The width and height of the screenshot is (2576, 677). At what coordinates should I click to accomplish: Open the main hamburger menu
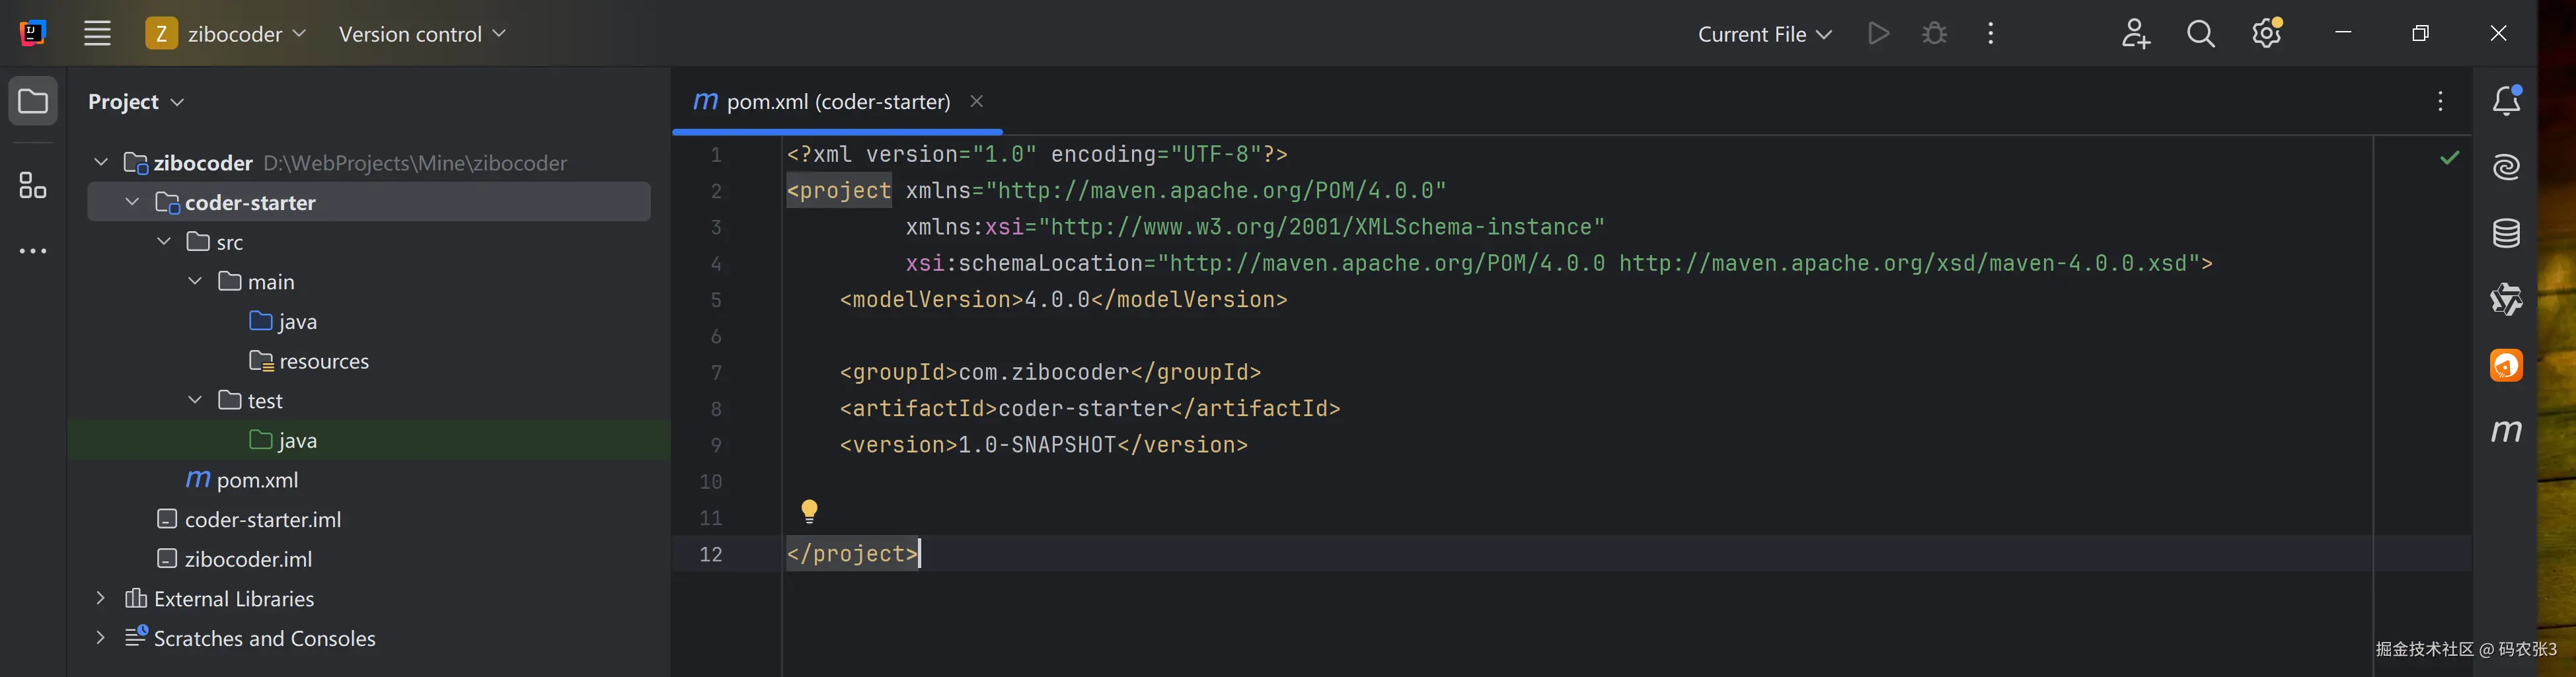[97, 34]
